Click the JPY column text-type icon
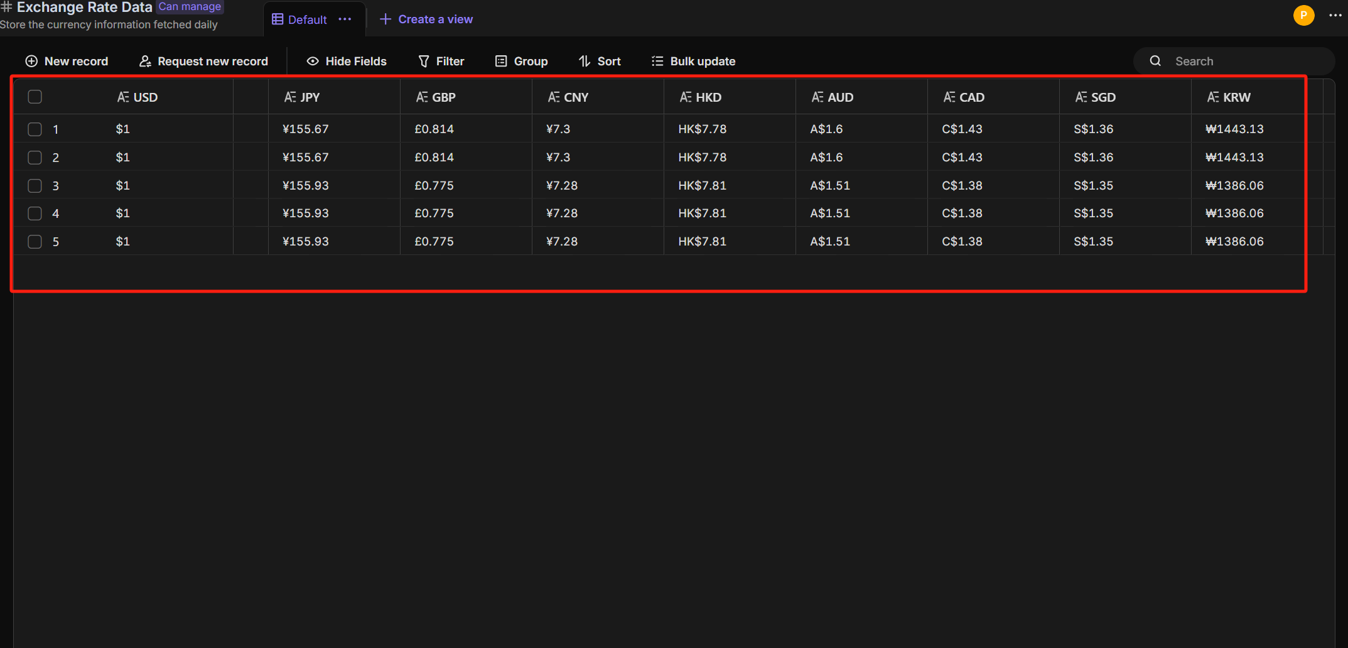 pos(290,97)
